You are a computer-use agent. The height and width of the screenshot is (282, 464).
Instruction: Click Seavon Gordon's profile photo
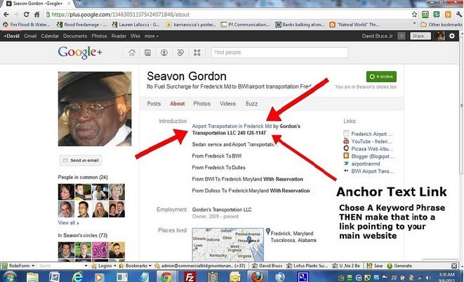pos(95,109)
